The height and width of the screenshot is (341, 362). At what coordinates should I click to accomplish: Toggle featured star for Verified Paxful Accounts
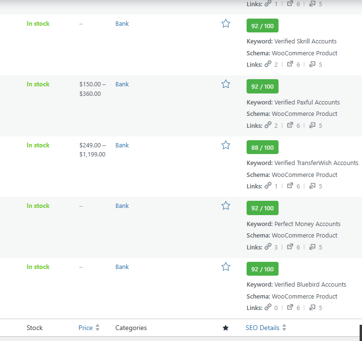pyautogui.click(x=226, y=84)
